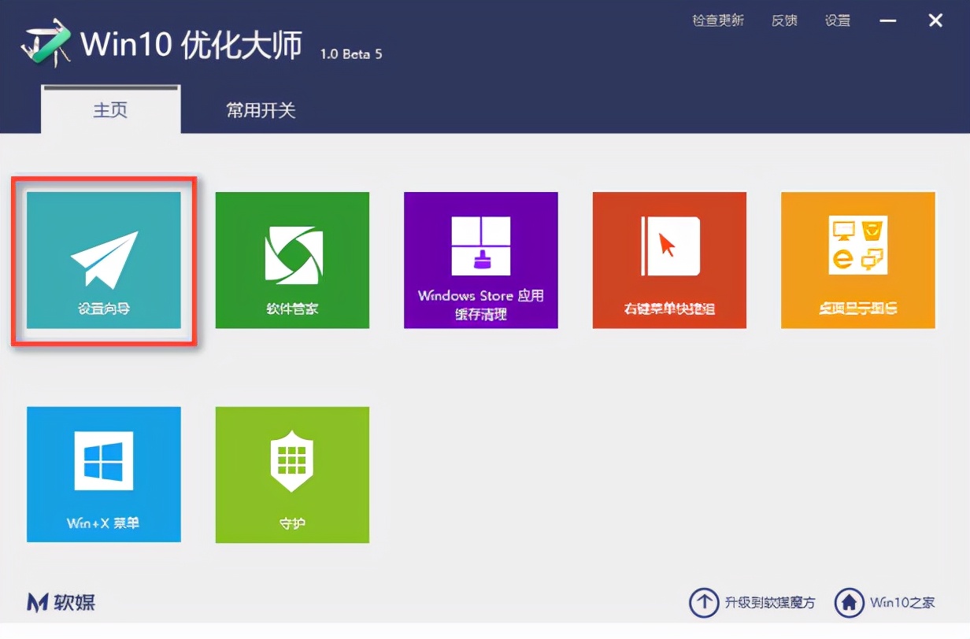This screenshot has width=970, height=639.
Task: Switch to the 常用开关 tab
Action: point(260,110)
